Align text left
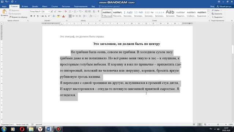 [70, 16]
